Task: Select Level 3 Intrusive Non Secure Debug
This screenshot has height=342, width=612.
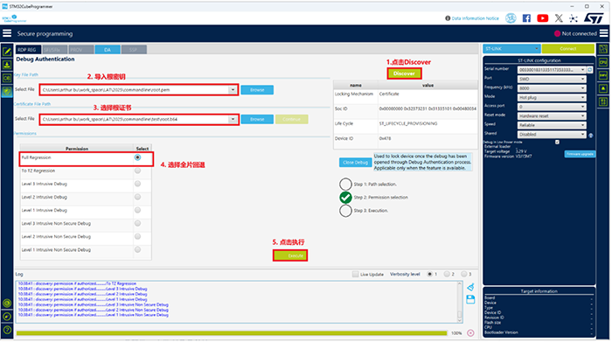Action: tap(138, 223)
